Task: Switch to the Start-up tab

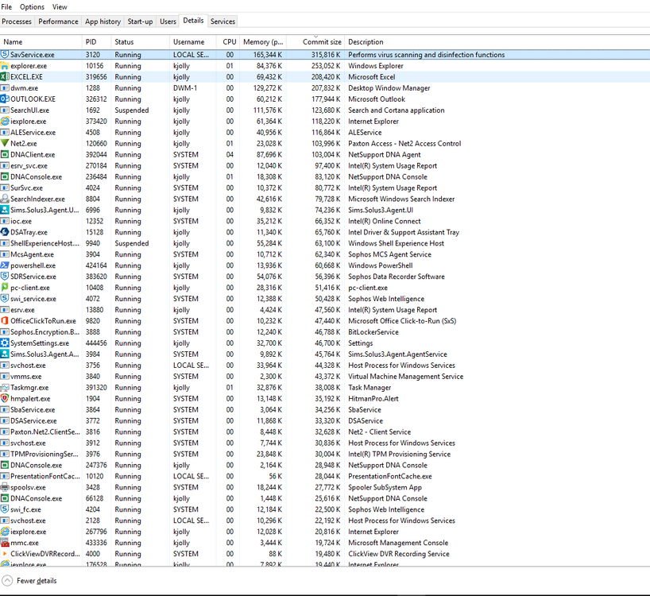Action: tap(140, 21)
